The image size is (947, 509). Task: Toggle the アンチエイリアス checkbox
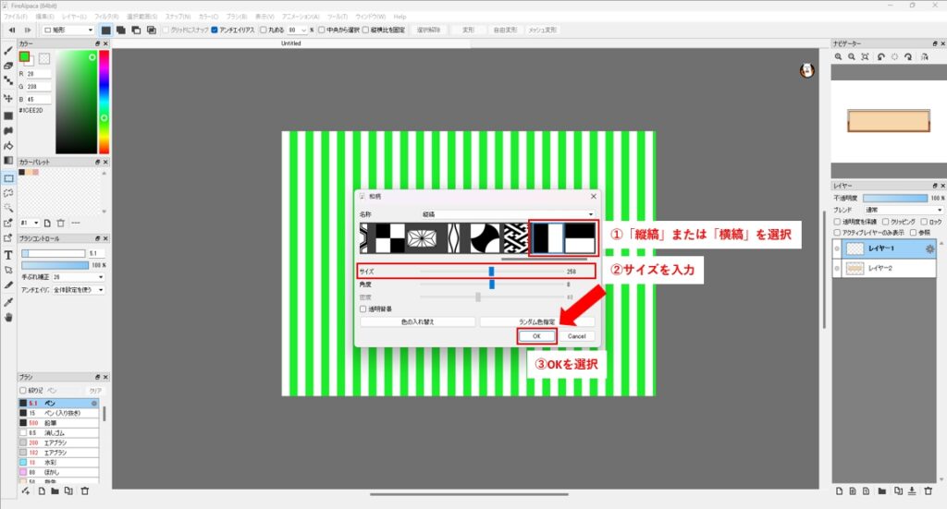pos(215,30)
